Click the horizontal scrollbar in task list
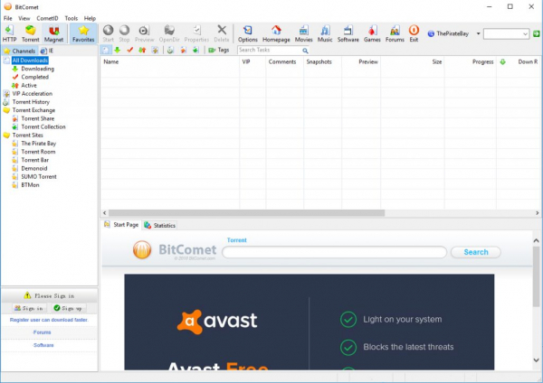Image resolution: width=543 pixels, height=383 pixels. tap(246, 213)
